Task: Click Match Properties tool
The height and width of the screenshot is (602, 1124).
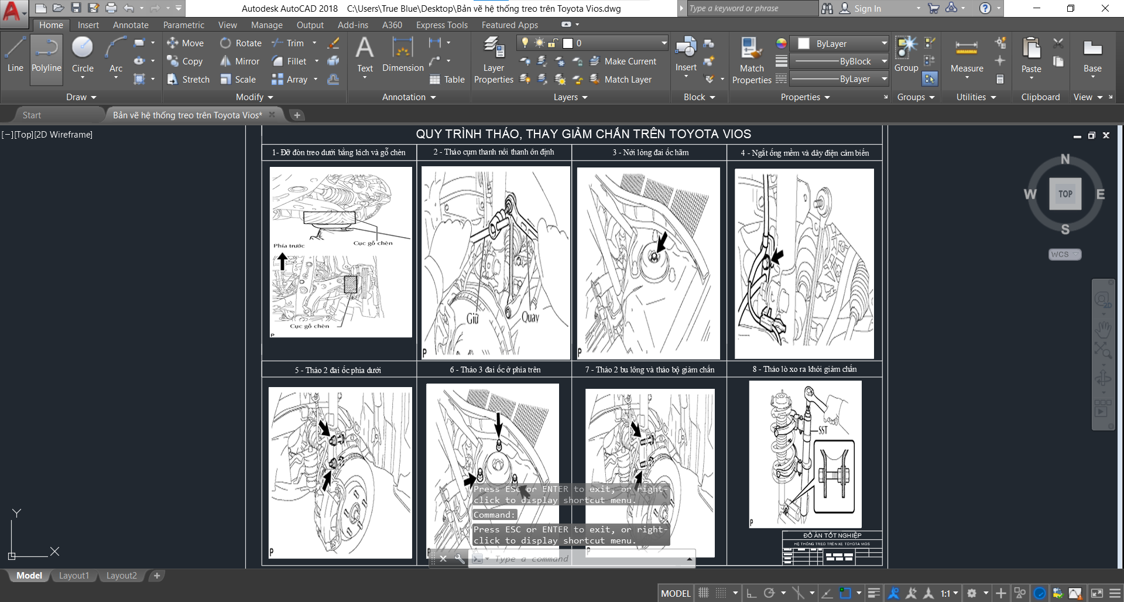Action: (752, 60)
